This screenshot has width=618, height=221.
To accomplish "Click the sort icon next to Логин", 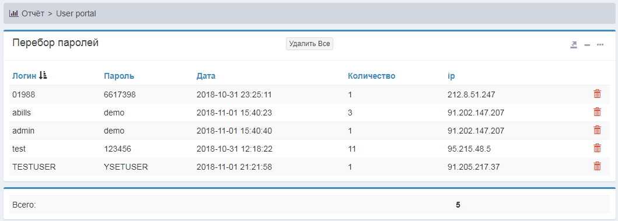I will [43, 76].
